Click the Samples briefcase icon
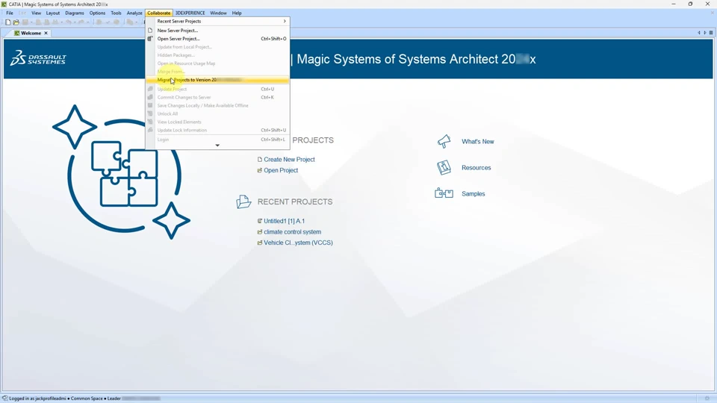The height and width of the screenshot is (403, 717). 444,193
